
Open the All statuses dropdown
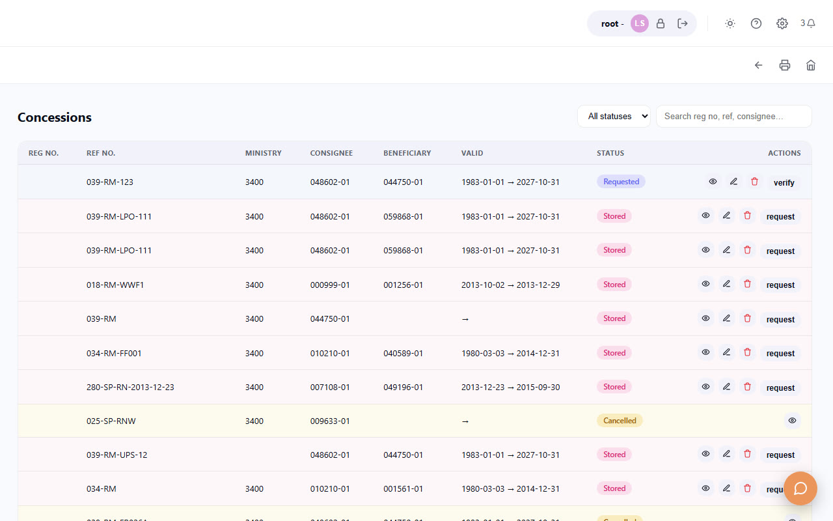614,116
